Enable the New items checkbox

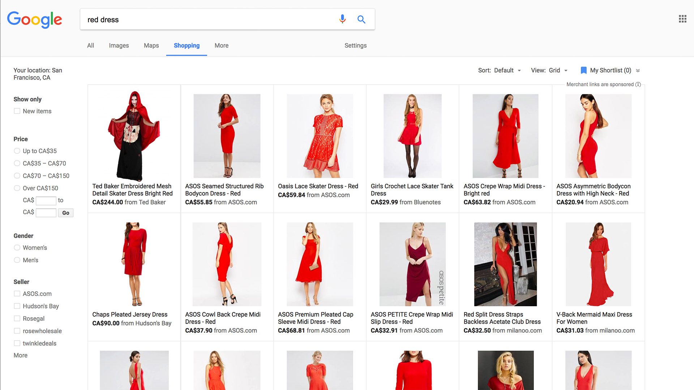click(17, 111)
